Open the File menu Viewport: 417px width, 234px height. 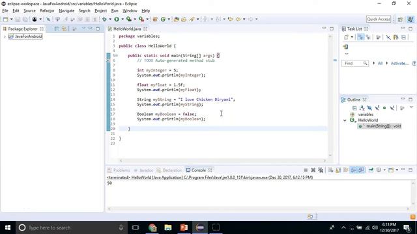click(x=5, y=10)
